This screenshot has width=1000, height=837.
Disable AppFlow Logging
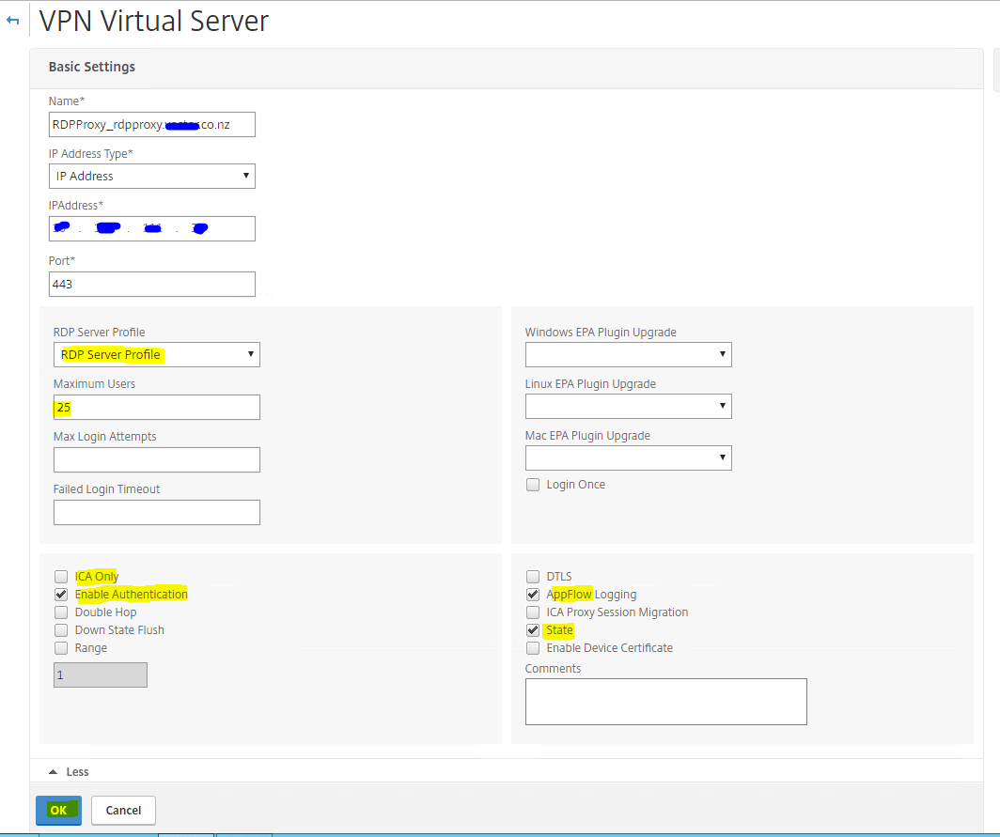(x=533, y=594)
